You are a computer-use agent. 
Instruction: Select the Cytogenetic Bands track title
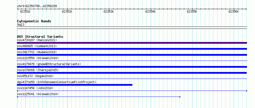click(x=34, y=21)
